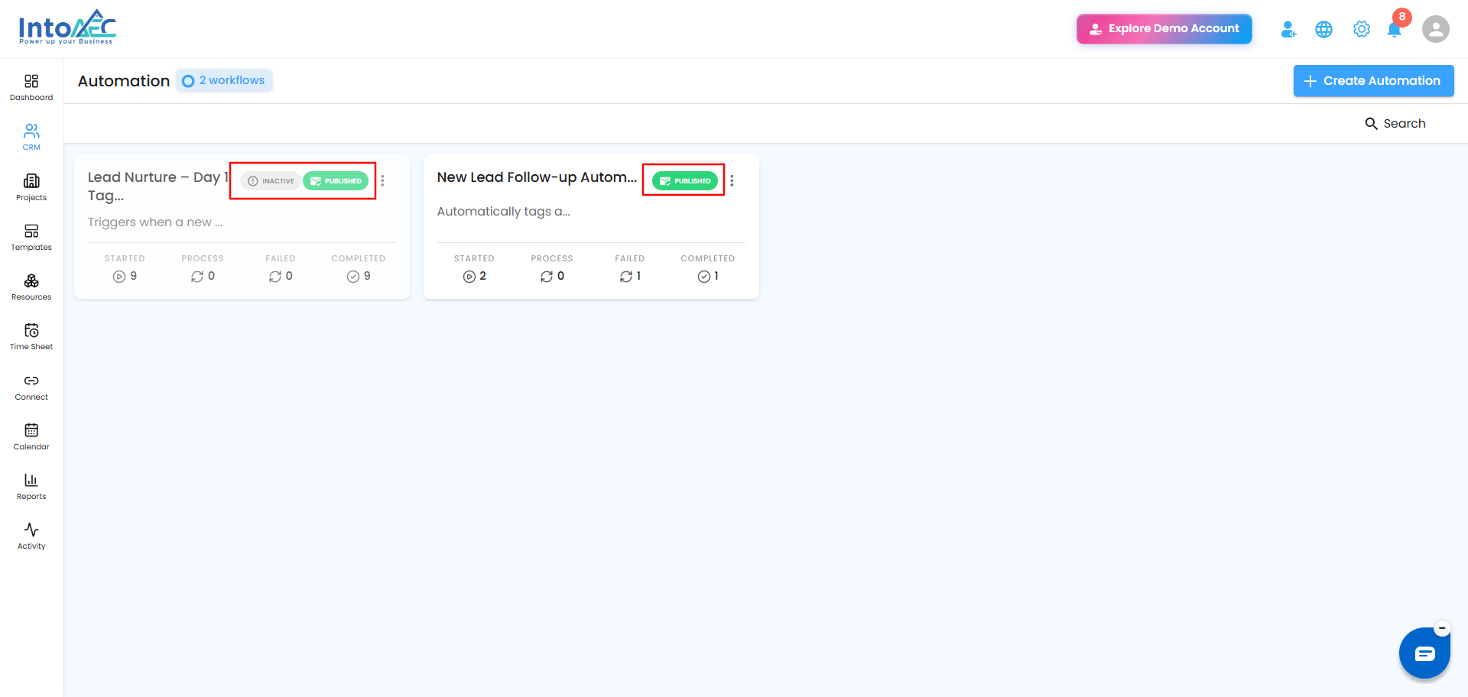Image resolution: width=1468 pixels, height=697 pixels.
Task: Open the Activity sidebar item
Action: 31,536
